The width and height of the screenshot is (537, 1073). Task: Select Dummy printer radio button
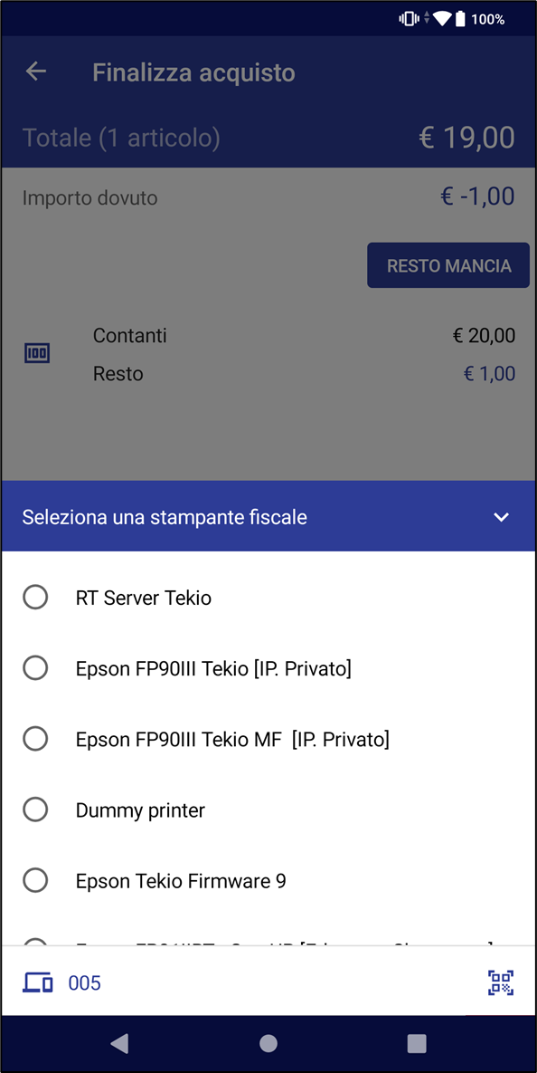tap(35, 810)
